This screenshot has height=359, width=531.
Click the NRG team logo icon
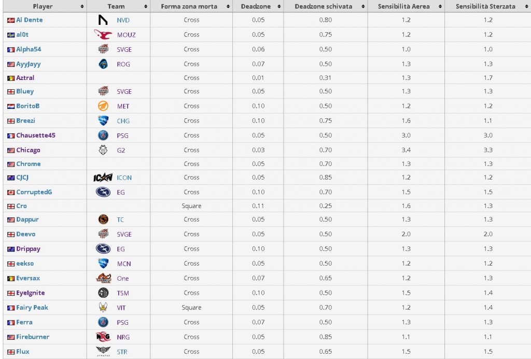(x=103, y=337)
